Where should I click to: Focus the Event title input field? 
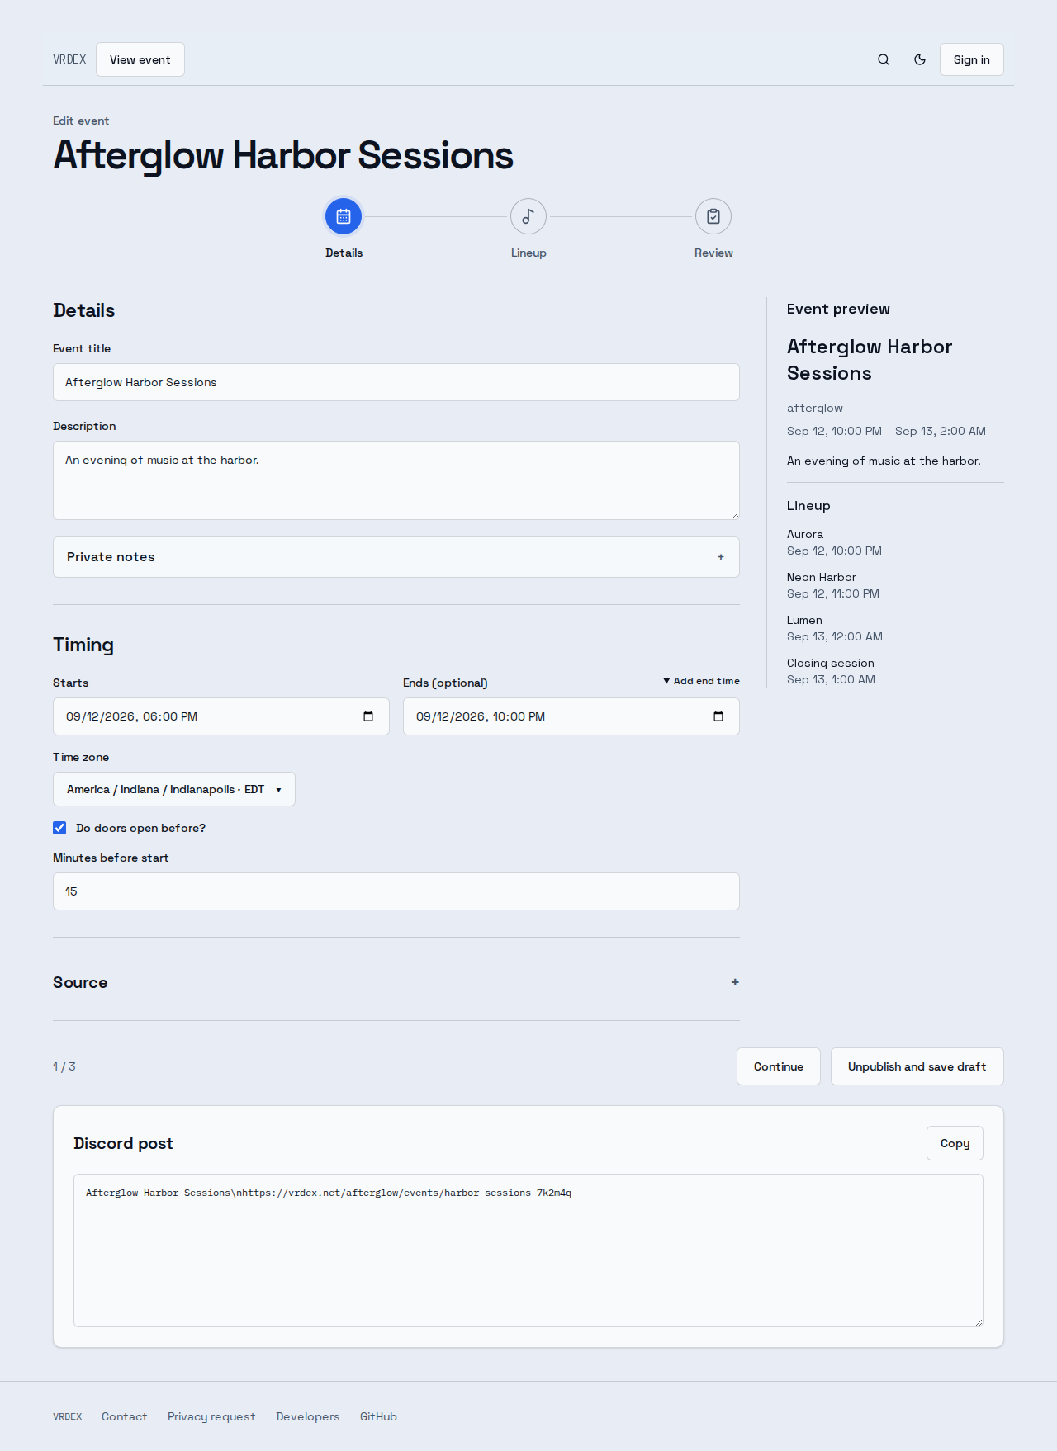click(396, 382)
